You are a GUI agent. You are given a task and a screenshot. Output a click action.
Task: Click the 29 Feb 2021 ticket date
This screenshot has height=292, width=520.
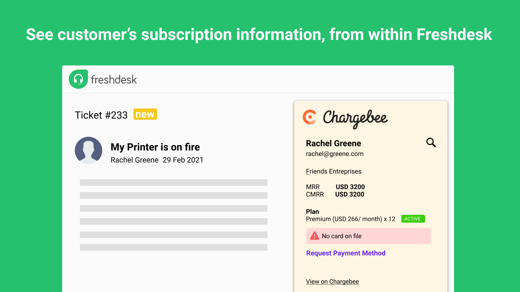[x=183, y=160]
